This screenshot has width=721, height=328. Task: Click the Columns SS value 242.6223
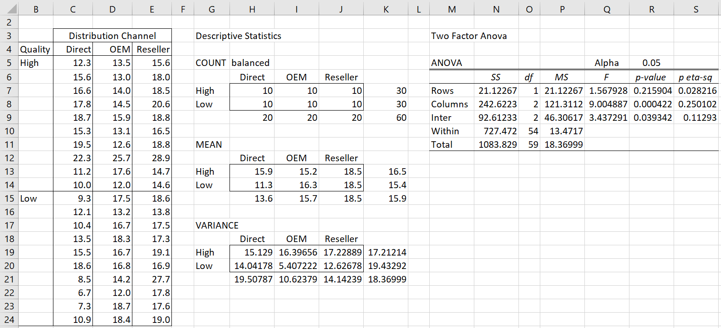496,104
